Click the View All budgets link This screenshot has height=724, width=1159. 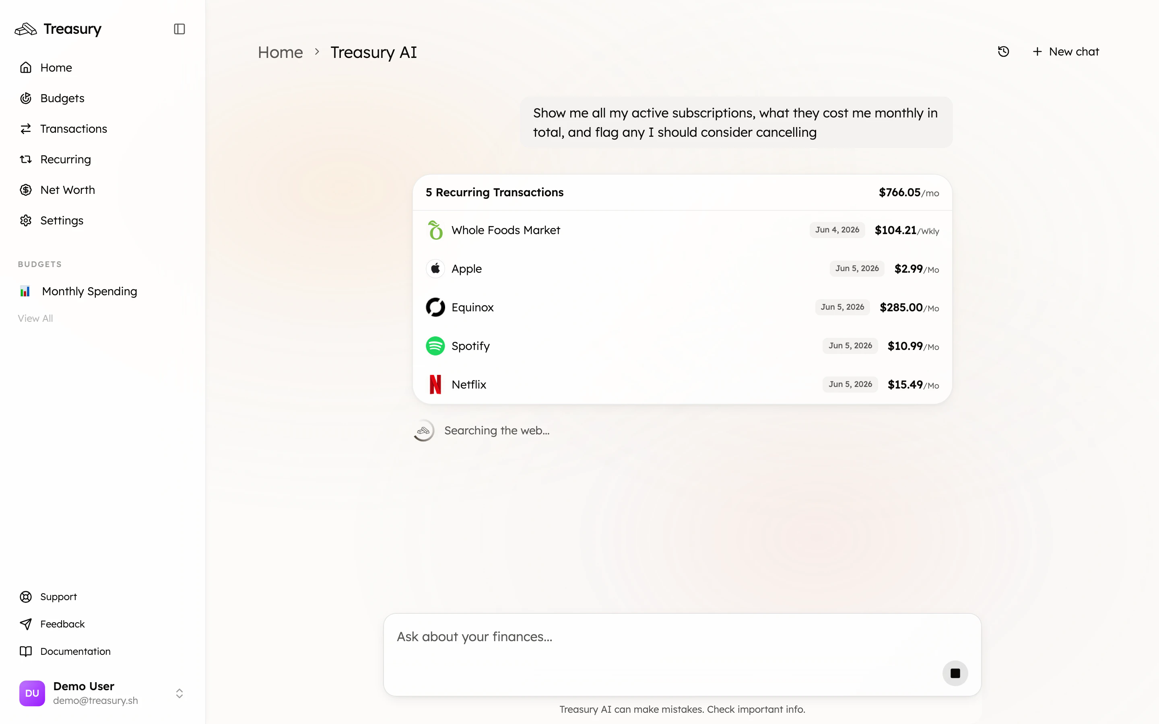pos(35,319)
